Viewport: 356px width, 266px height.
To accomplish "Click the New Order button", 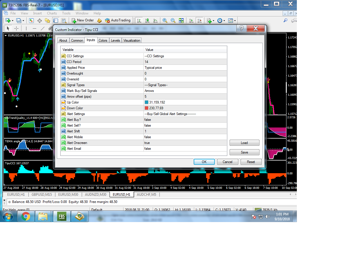I will click(83, 21).
